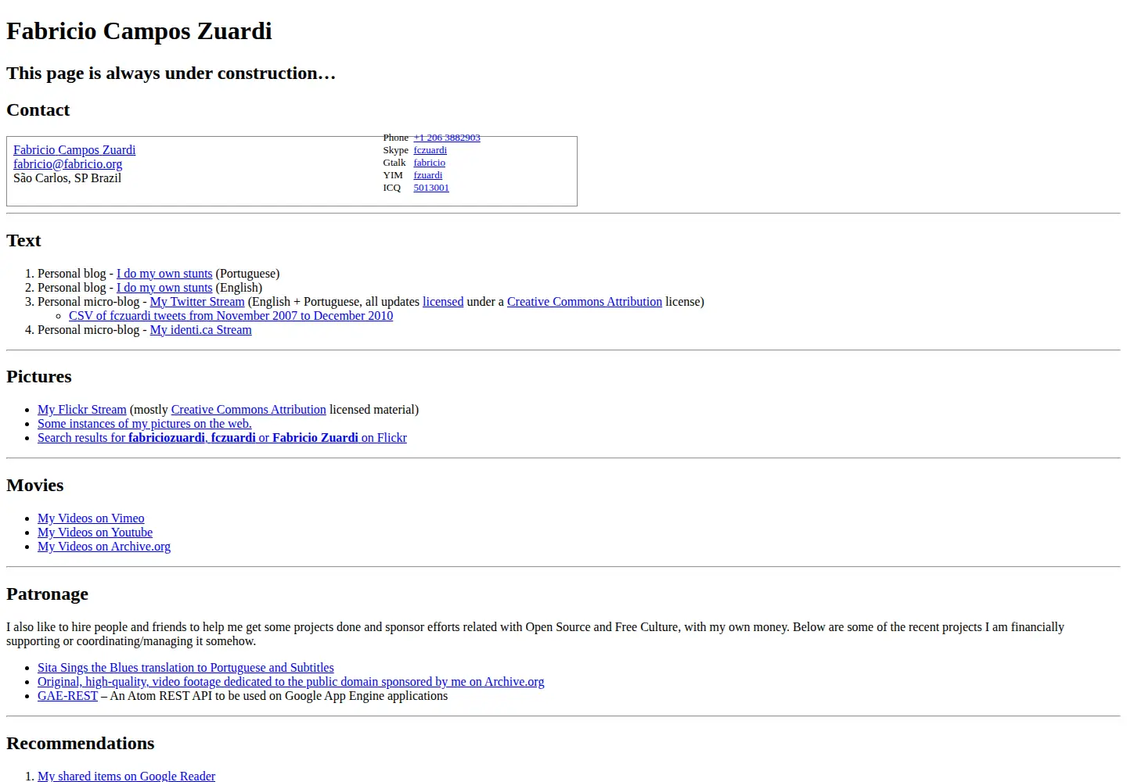1127x782 pixels.
Task: Open Creative Commons Attribution link in Text section
Action: pos(585,302)
